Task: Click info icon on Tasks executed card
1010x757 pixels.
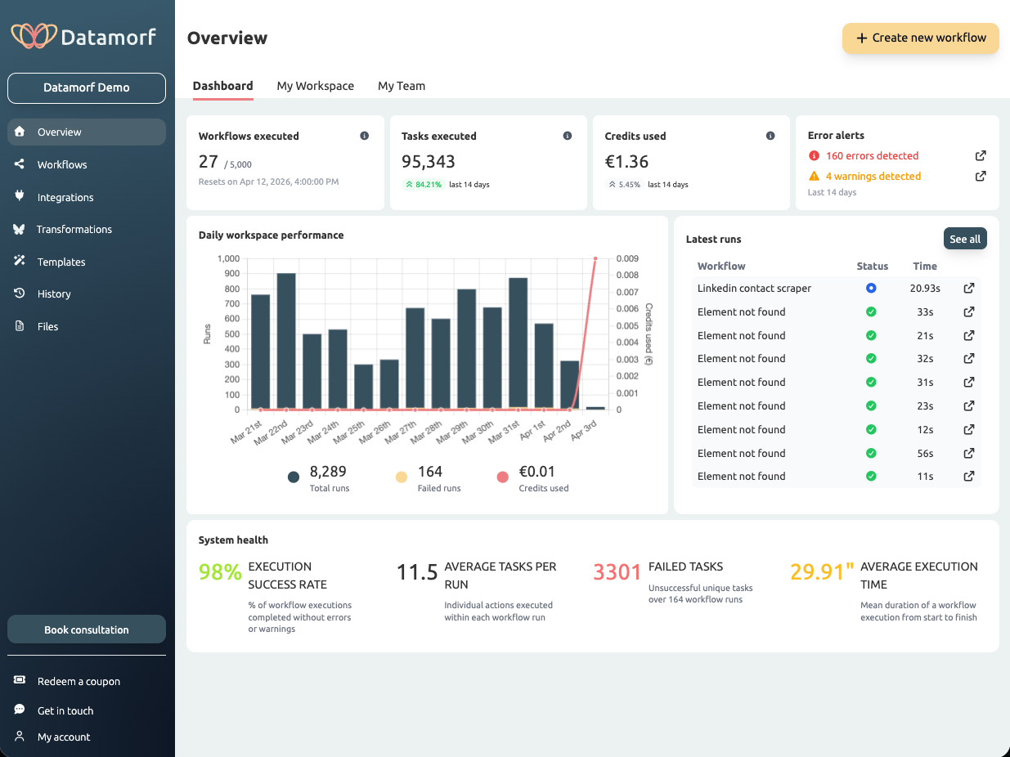Action: 568,136
